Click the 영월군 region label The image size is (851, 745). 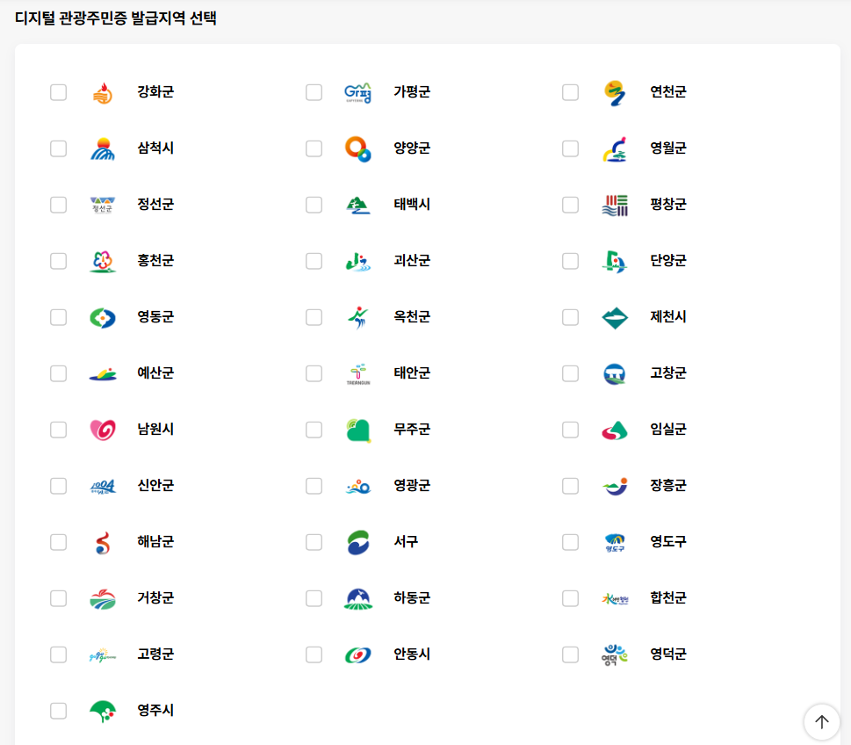point(667,148)
